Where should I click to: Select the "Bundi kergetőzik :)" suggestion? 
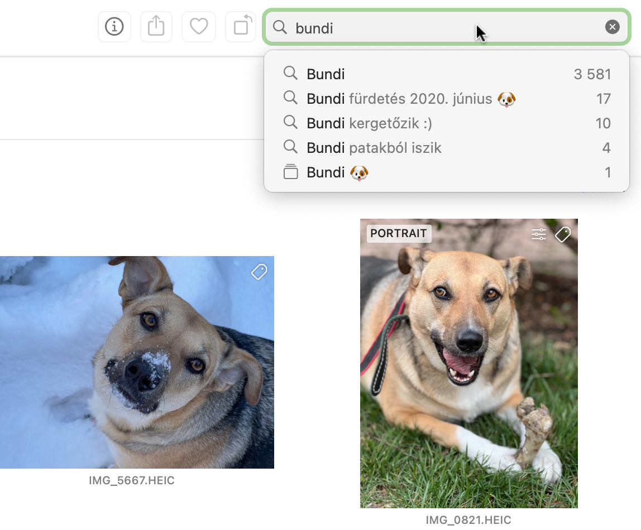[447, 123]
